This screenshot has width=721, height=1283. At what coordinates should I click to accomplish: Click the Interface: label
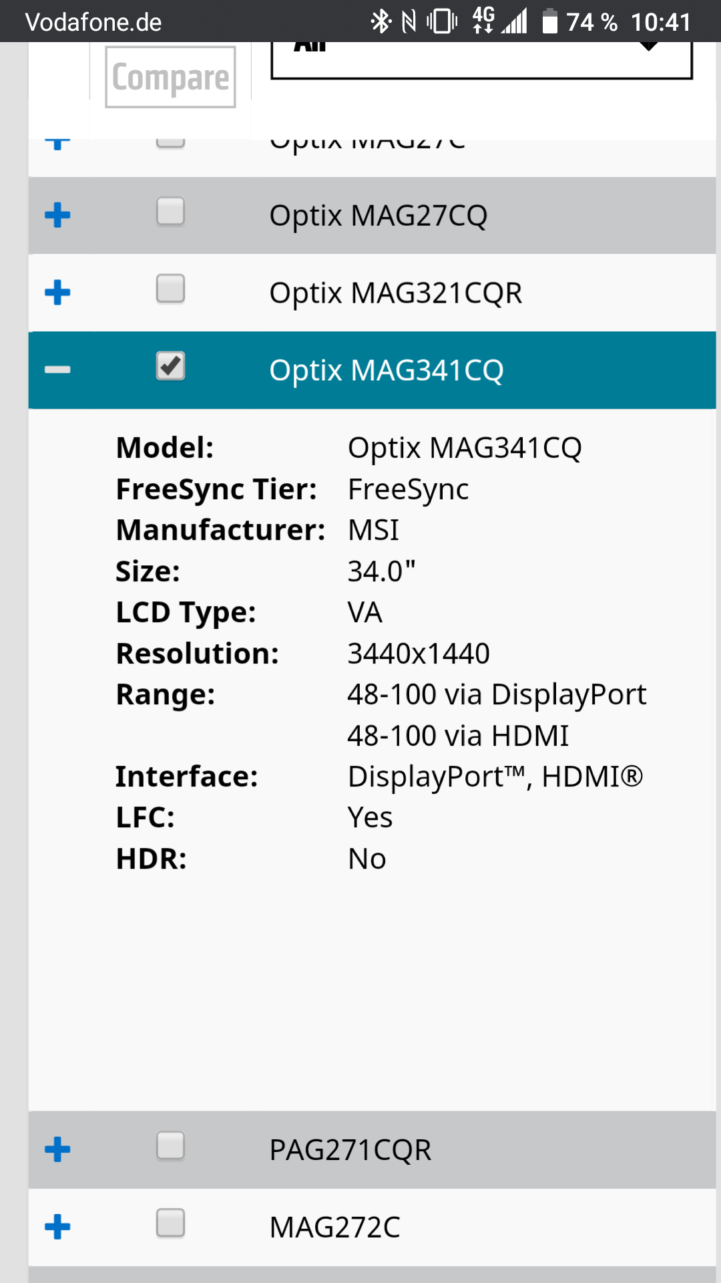pos(186,777)
